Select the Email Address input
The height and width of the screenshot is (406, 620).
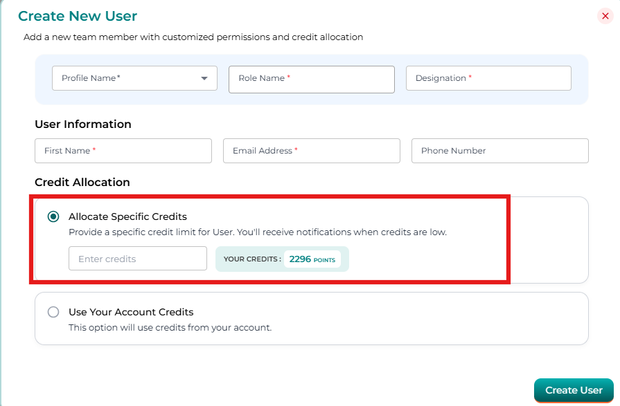(311, 151)
